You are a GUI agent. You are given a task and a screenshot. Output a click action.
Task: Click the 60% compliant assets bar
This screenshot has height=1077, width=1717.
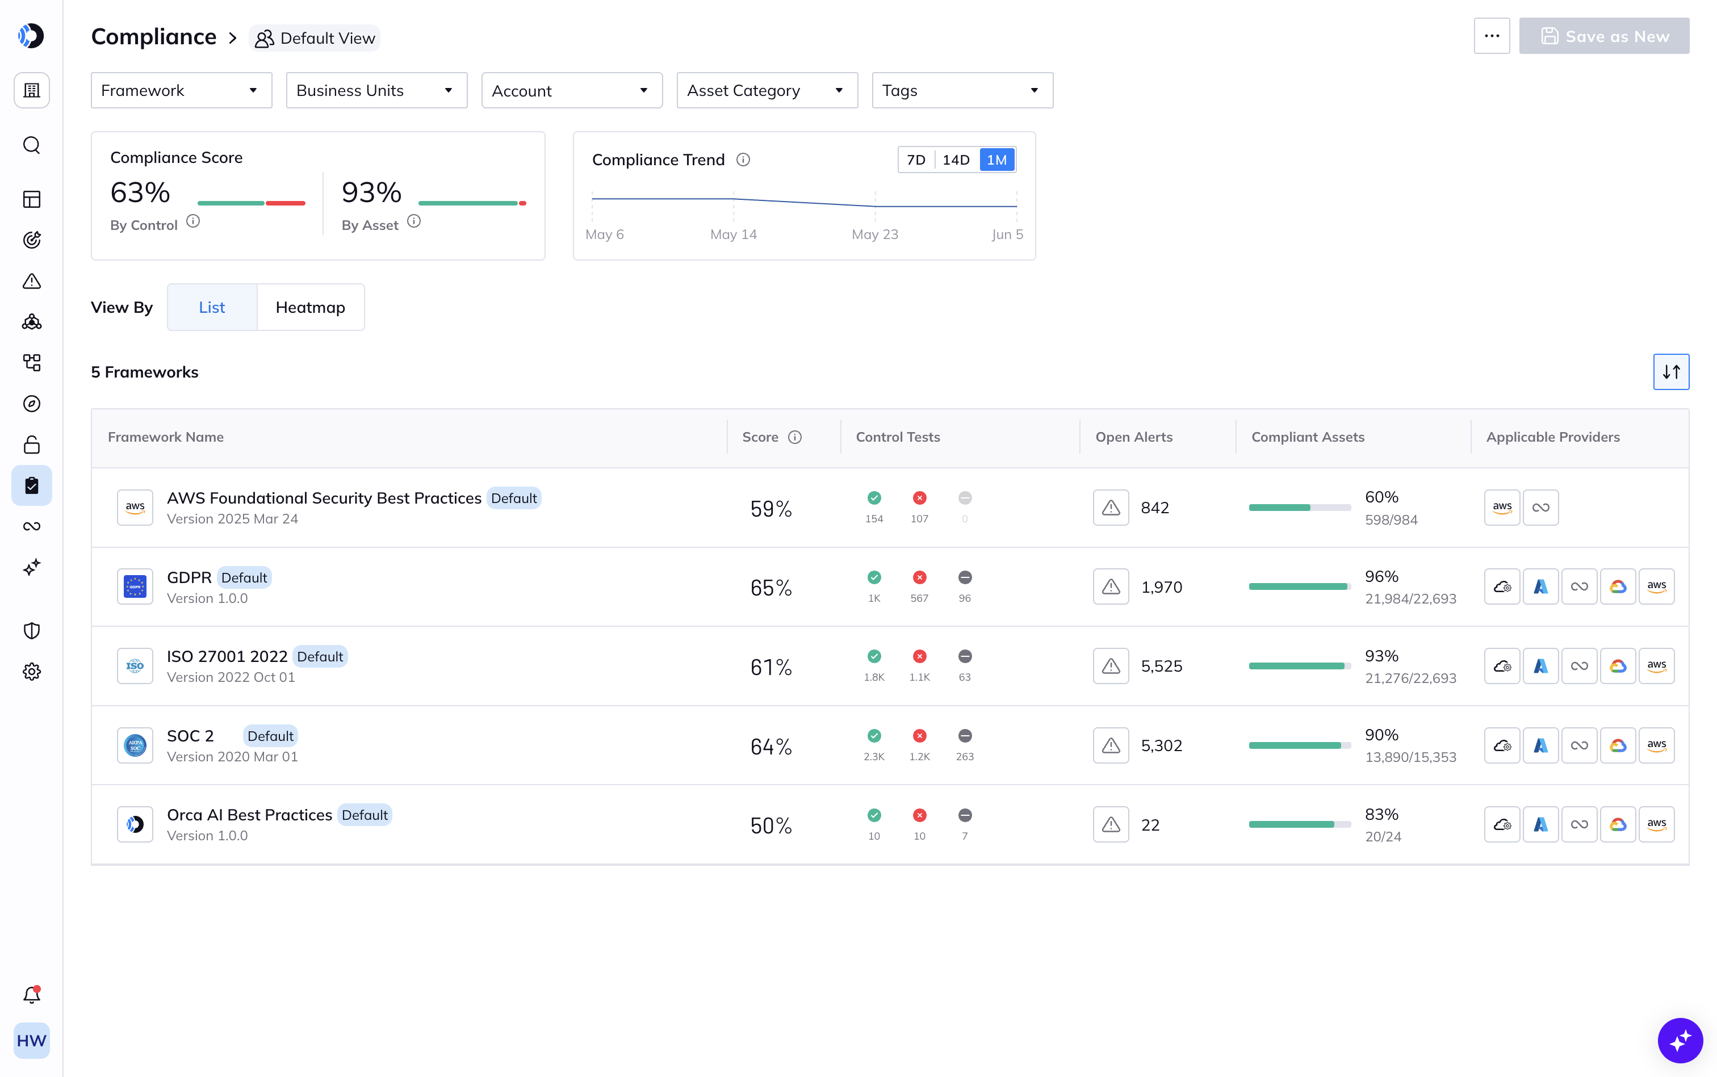click(x=1300, y=508)
